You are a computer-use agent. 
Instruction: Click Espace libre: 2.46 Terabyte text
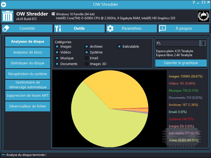174,55
